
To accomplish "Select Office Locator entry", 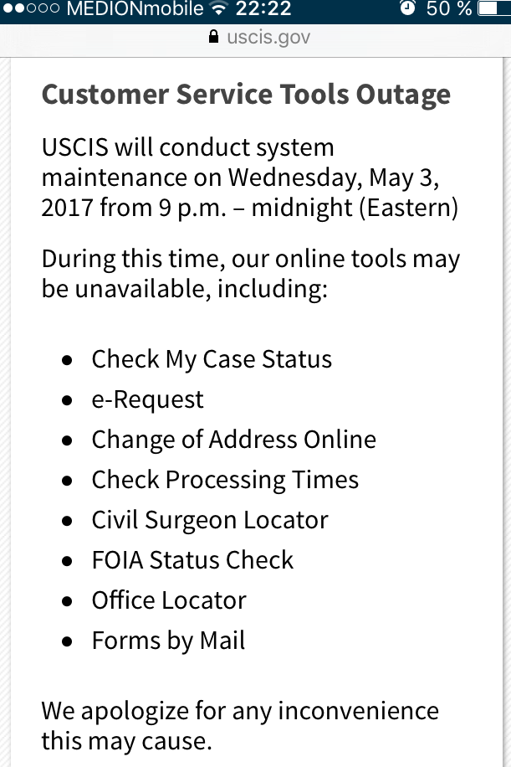I will tap(169, 600).
